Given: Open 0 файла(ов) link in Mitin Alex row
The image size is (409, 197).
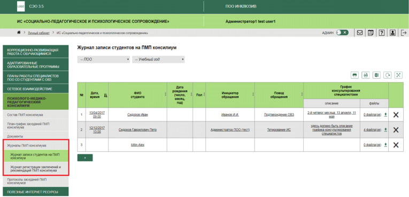Looking at the screenshot, I should (x=373, y=145).
